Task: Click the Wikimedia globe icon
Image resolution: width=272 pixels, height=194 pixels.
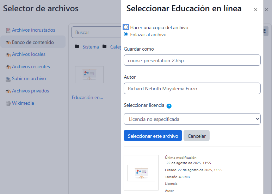Action: 8,103
